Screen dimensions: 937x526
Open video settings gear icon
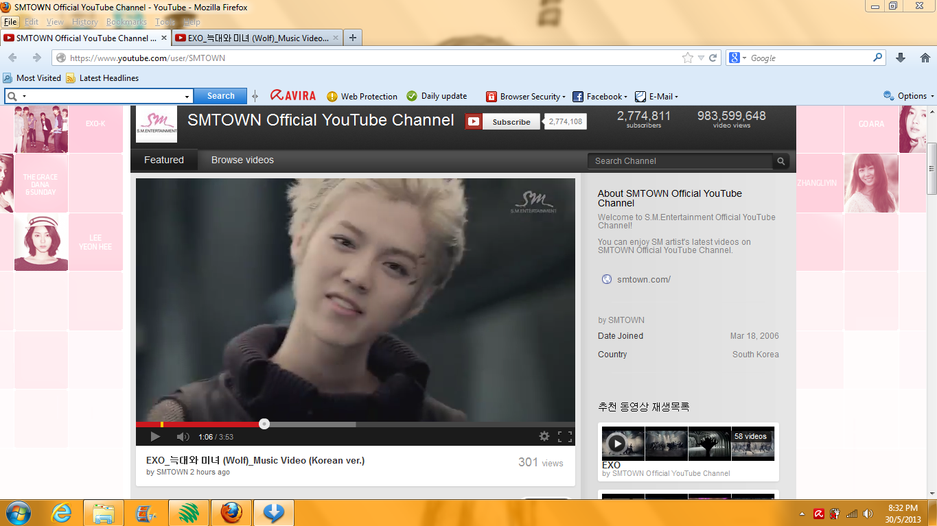[x=544, y=436]
